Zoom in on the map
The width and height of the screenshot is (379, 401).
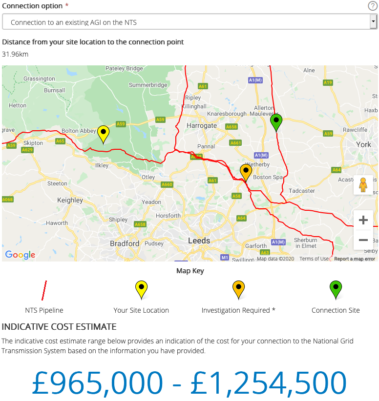pyautogui.click(x=363, y=221)
